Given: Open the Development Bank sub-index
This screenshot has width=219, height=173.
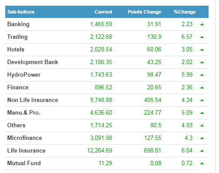Looking at the screenshot, I should (33, 62).
